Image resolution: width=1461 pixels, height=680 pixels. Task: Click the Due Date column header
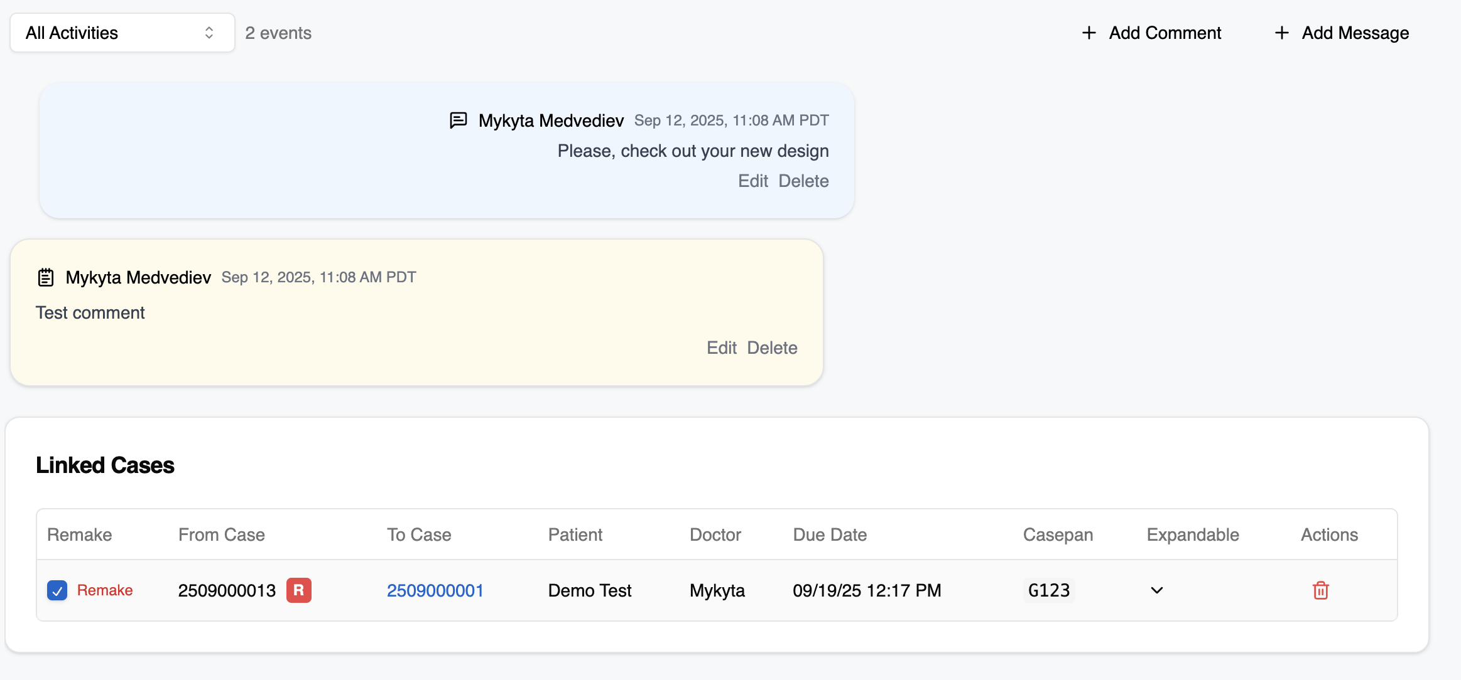point(830,534)
